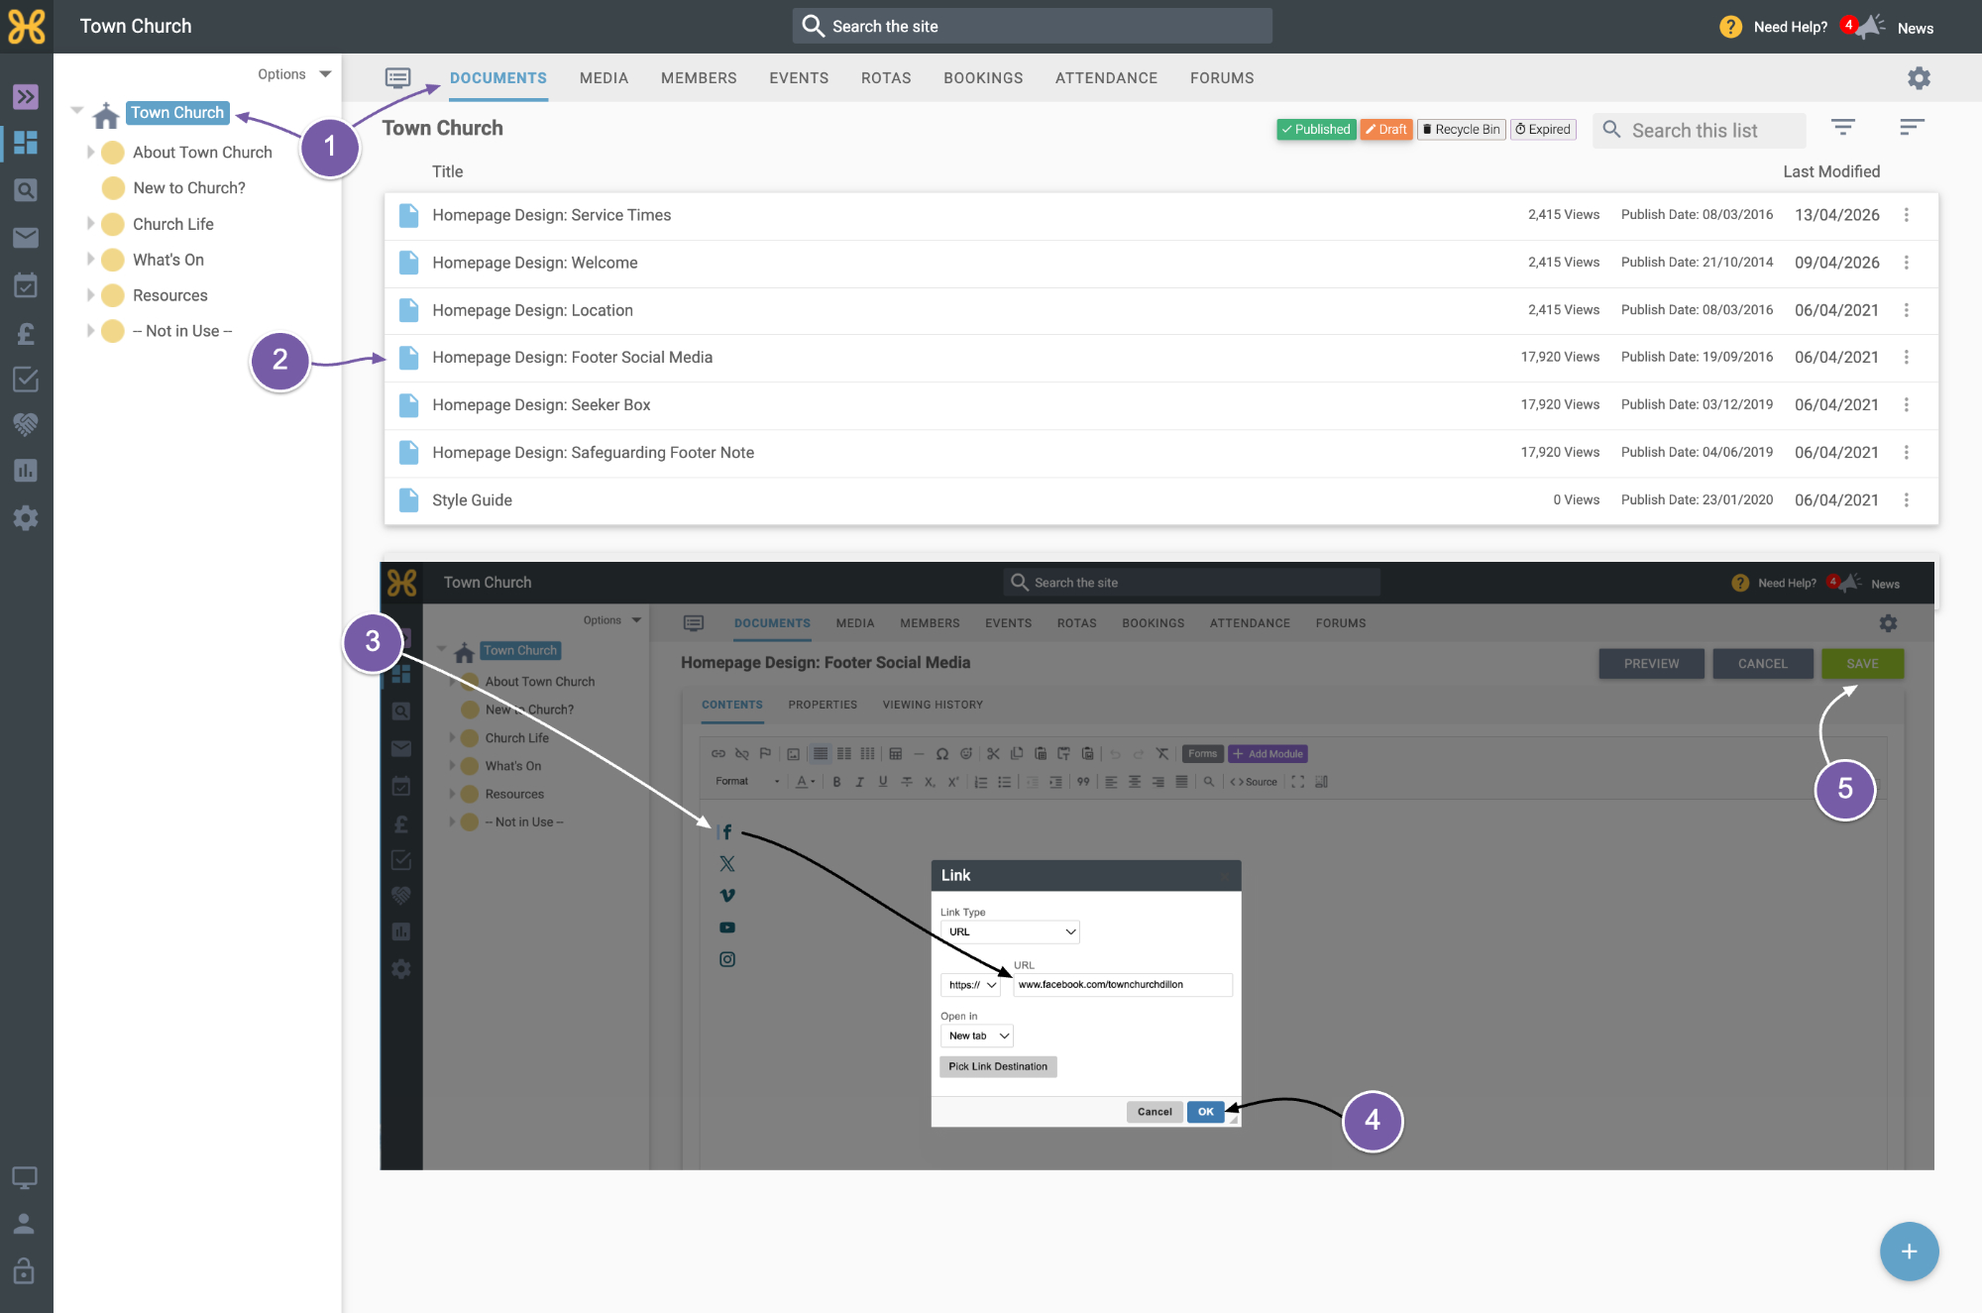Open the filter list icon

pyautogui.click(x=1842, y=128)
